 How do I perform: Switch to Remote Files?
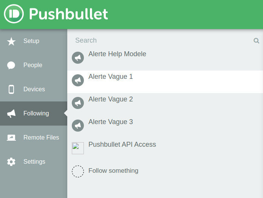point(41,138)
